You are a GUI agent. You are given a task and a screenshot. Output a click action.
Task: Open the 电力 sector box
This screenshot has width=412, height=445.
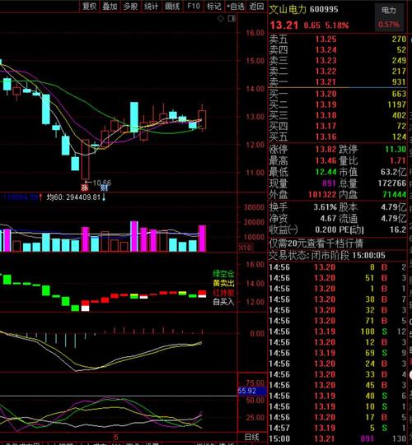[x=389, y=17]
